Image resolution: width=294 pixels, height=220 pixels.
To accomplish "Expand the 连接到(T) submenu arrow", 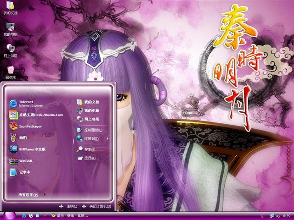I will pos(107,138).
